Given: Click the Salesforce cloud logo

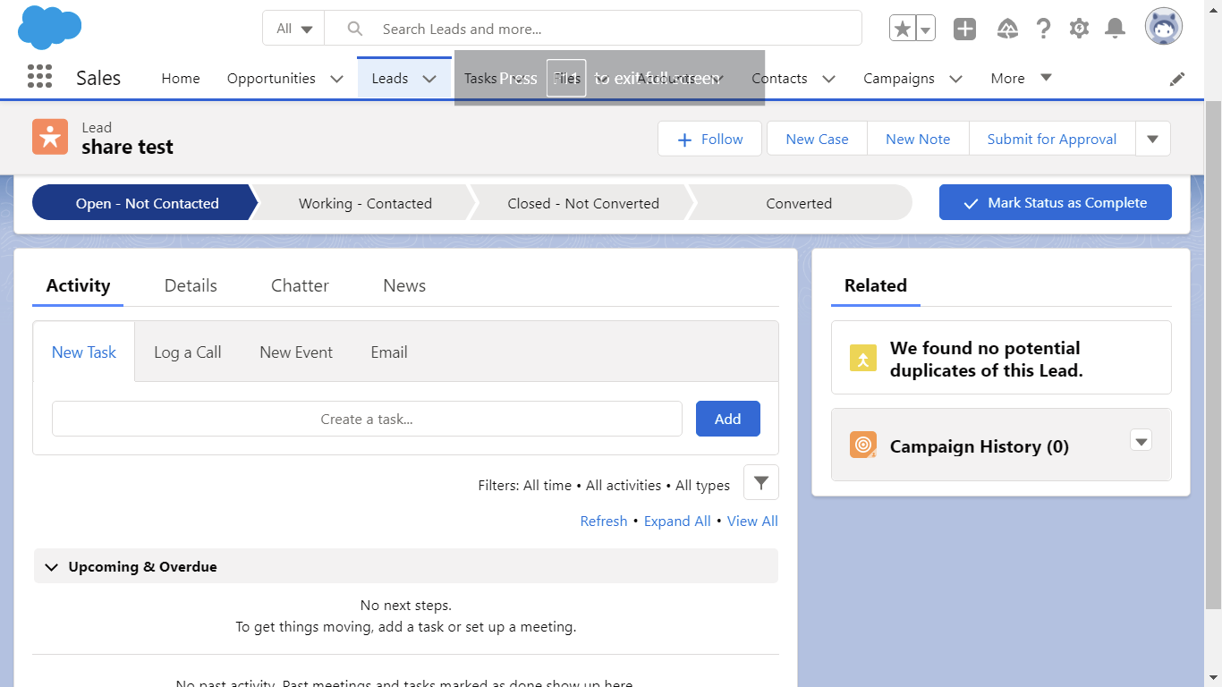Looking at the screenshot, I should pos(49,28).
